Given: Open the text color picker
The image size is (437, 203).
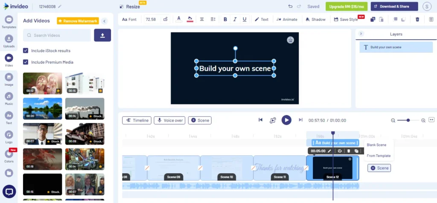Looking at the screenshot, I should point(179,19).
